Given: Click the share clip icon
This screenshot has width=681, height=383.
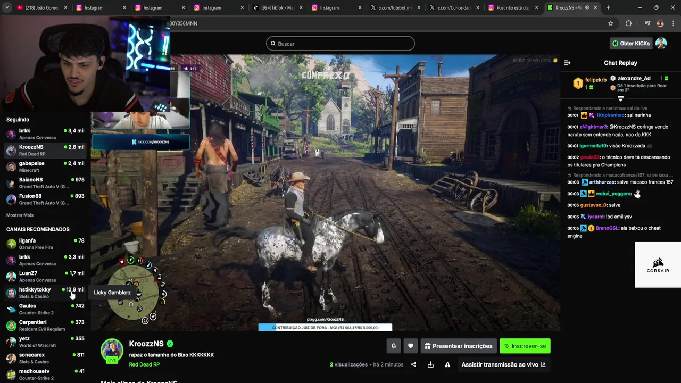Looking at the screenshot, I should (413, 364).
